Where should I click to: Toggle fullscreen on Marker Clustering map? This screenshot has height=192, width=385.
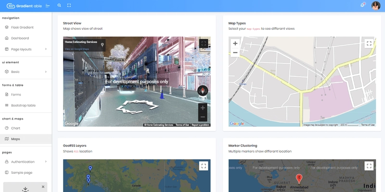(x=369, y=166)
